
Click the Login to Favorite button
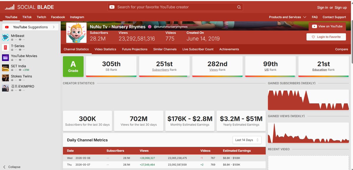click(x=326, y=37)
